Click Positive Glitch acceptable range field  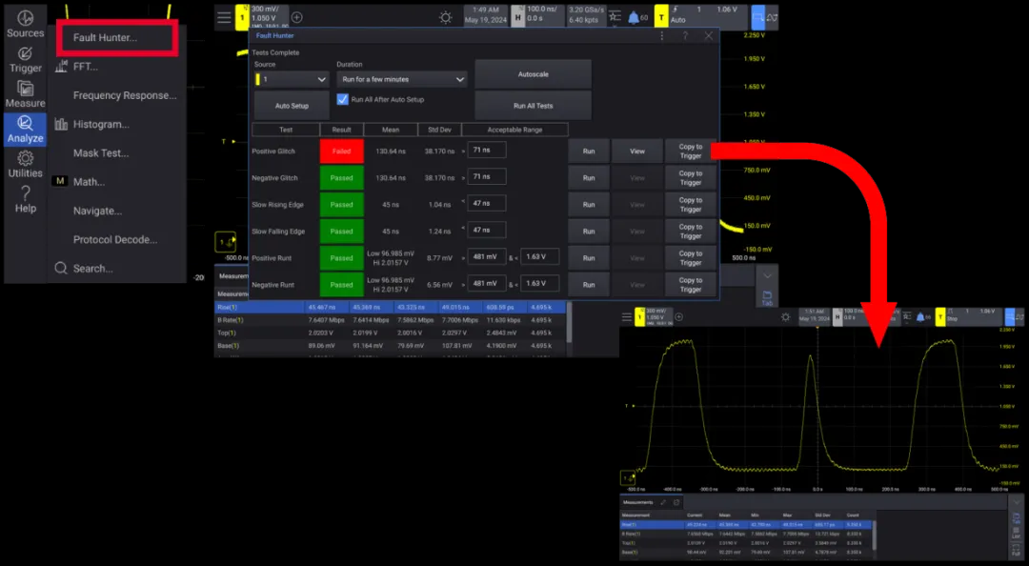pos(486,151)
